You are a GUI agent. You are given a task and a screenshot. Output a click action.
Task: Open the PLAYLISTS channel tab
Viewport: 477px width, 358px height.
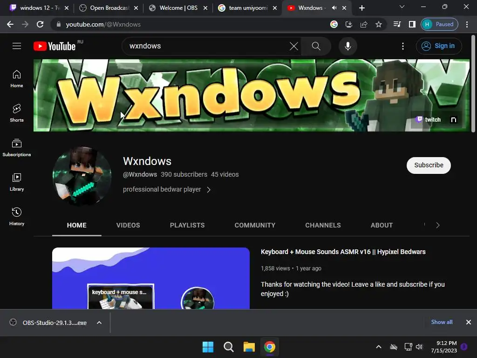[x=187, y=225]
